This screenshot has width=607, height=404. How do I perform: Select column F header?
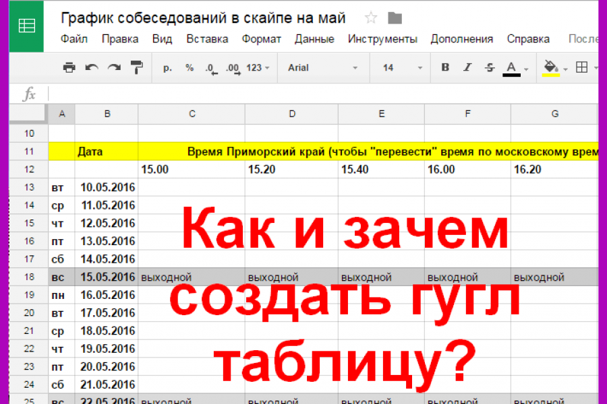pos(467,114)
